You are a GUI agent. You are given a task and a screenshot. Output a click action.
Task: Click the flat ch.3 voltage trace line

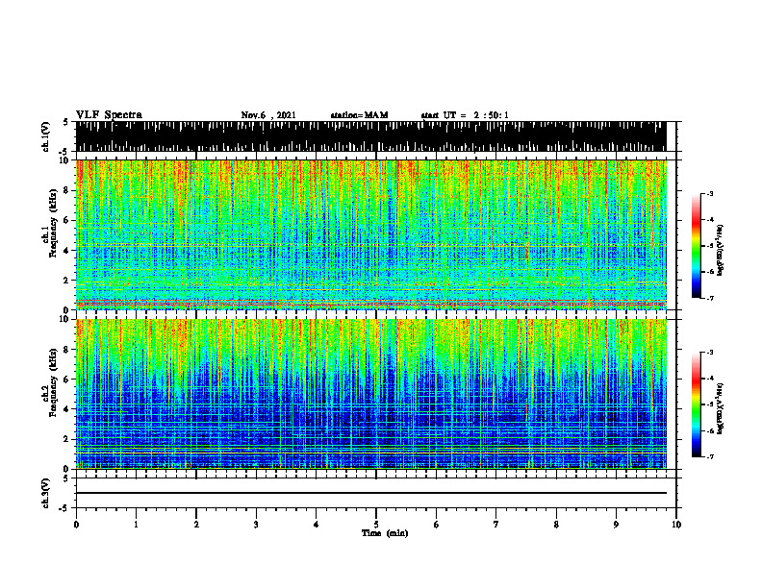pos(370,493)
